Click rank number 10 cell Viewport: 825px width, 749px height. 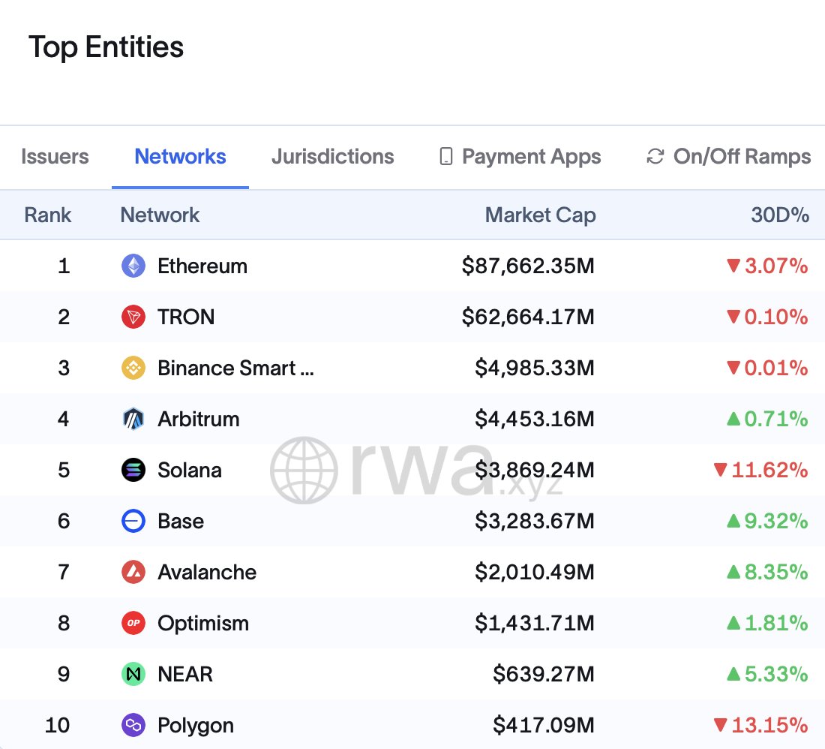[x=57, y=725]
